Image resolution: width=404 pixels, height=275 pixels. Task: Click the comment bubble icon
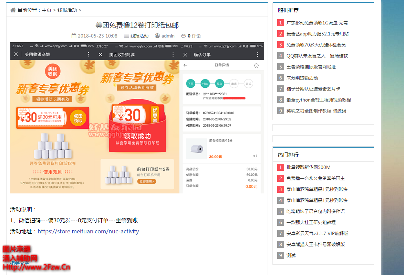tap(184, 36)
